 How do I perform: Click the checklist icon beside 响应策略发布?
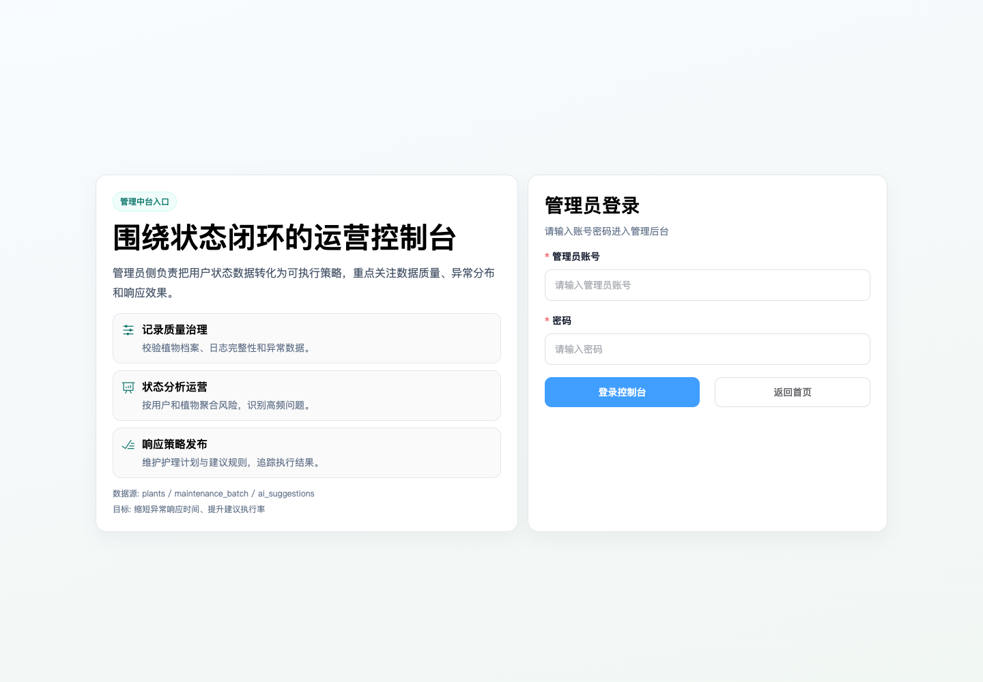[x=128, y=445]
